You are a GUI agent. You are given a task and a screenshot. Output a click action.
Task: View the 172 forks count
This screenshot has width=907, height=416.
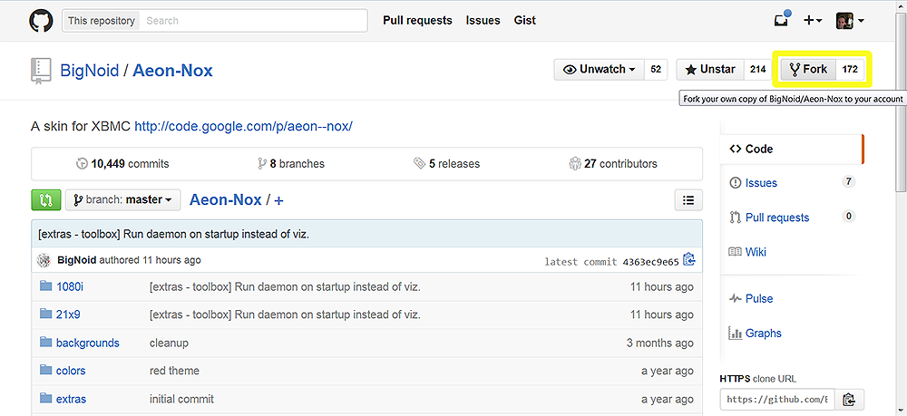pyautogui.click(x=850, y=70)
